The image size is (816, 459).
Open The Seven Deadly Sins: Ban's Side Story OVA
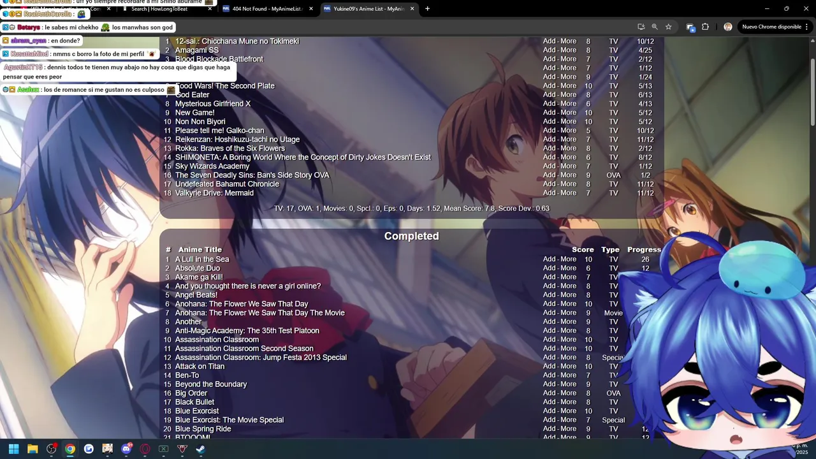pyautogui.click(x=252, y=175)
